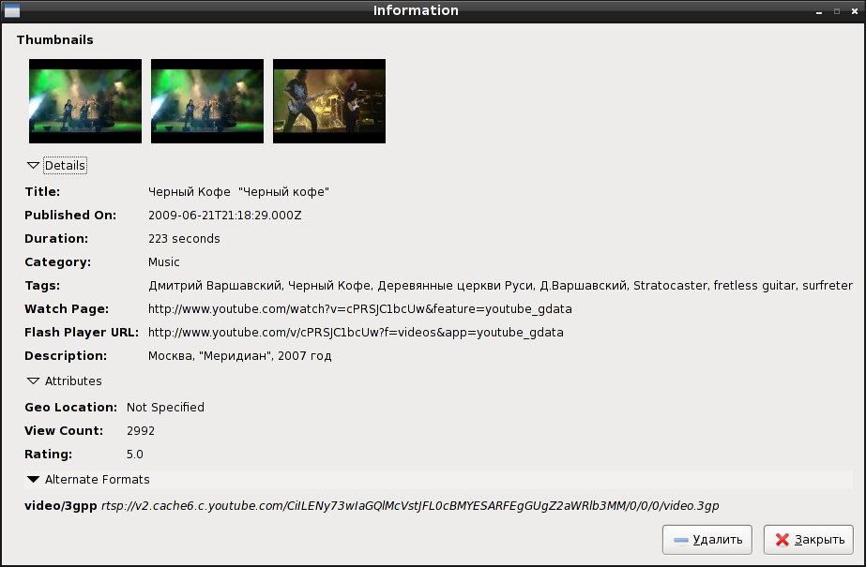
Task: Click the tags list starting with Дмитрий Варшавский
Action: pos(500,286)
